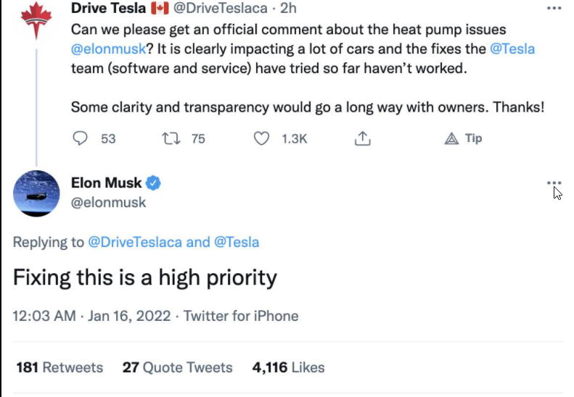Viewport: 574px width, 397px height.
Task: Open more options on Elon Musk tweet
Action: click(x=554, y=183)
